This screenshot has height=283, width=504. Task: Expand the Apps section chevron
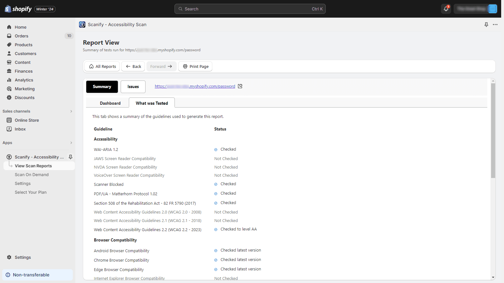point(71,143)
